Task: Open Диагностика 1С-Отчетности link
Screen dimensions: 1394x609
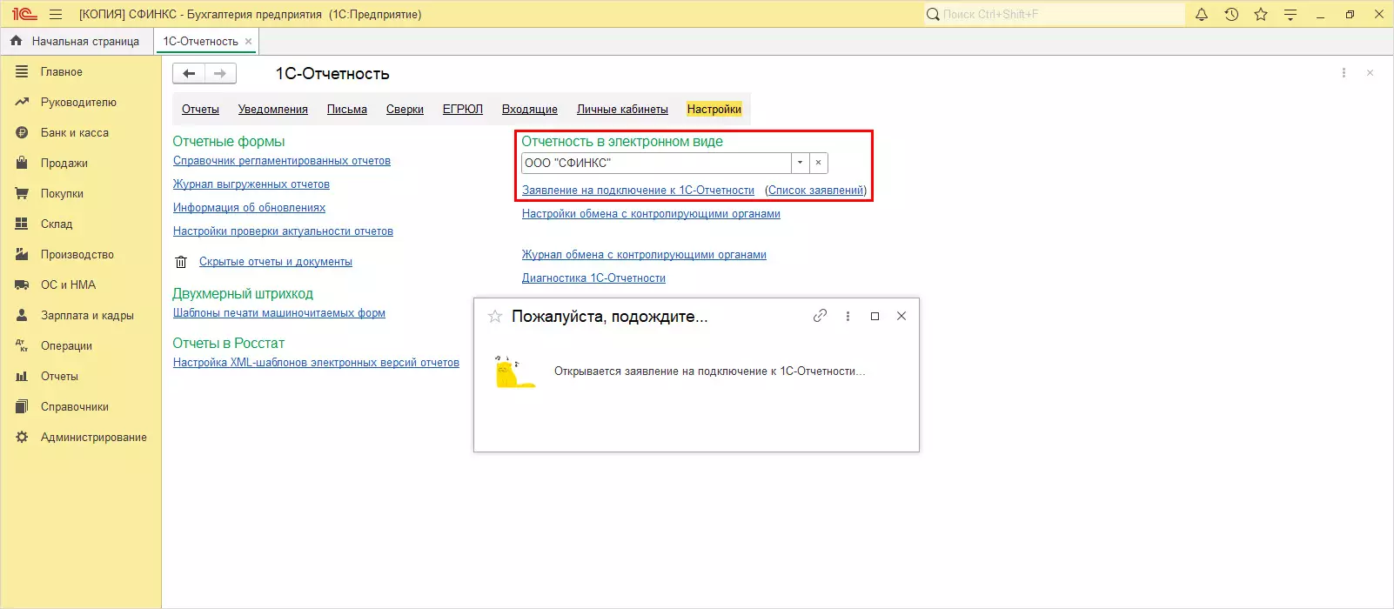Action: 593,278
